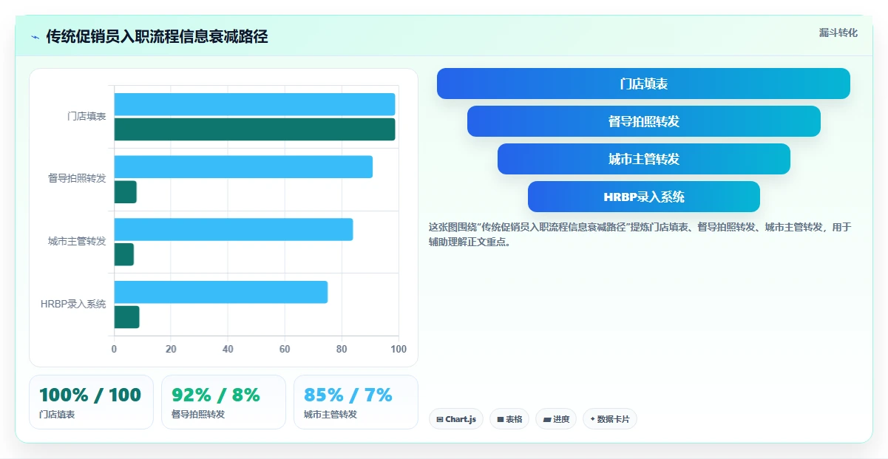Viewport: 888px width, 459px height.
Task: Click the dark green HRBP录入系统 chart bar
Action: (126, 317)
